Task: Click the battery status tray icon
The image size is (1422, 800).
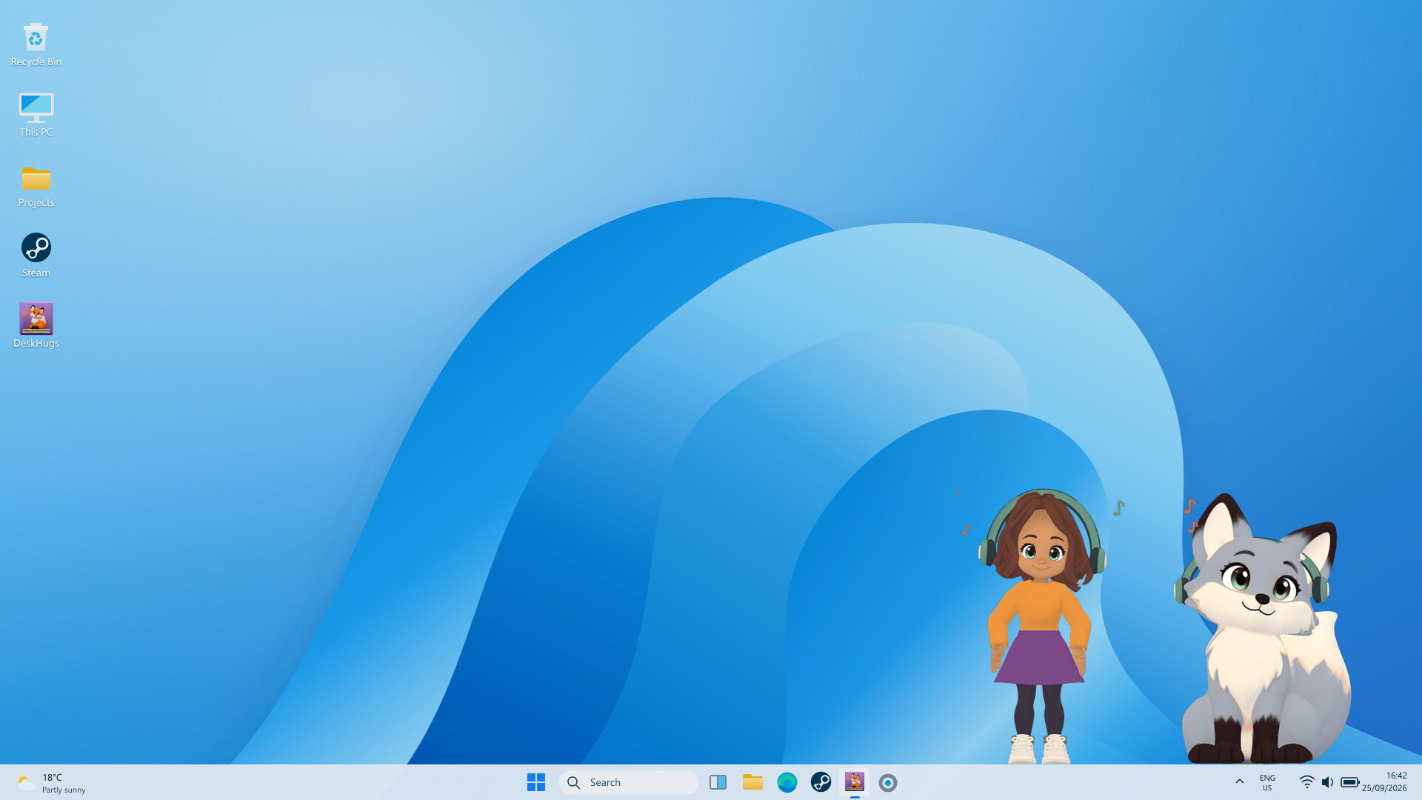Action: (x=1349, y=782)
